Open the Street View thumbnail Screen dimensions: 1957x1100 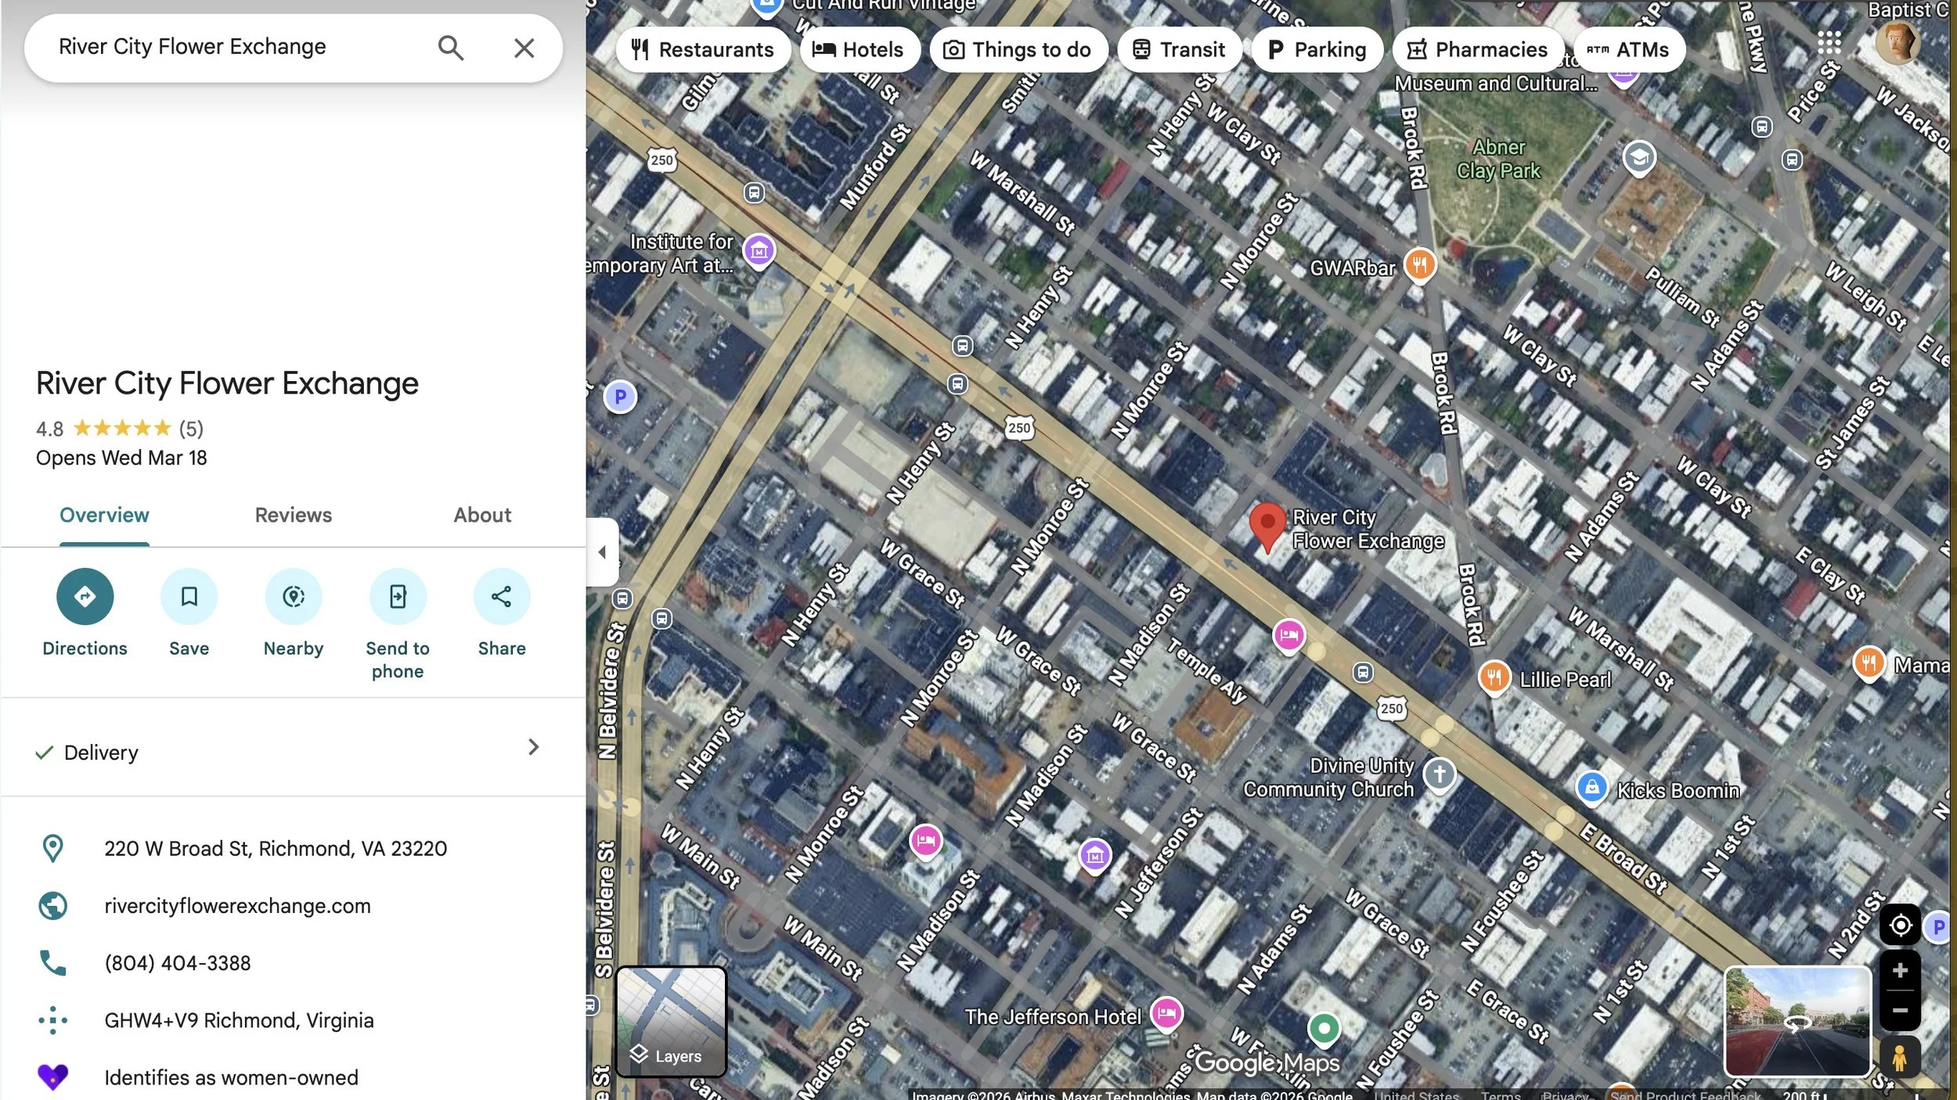point(1797,1021)
